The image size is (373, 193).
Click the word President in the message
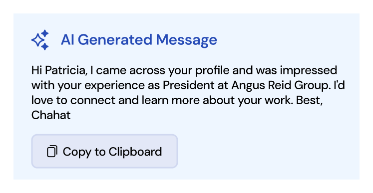click(188, 85)
